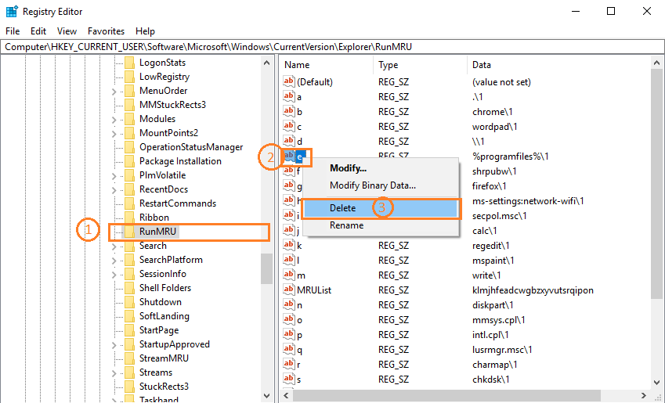Click the LogonStats folder icon
The height and width of the screenshot is (403, 665).
click(130, 63)
